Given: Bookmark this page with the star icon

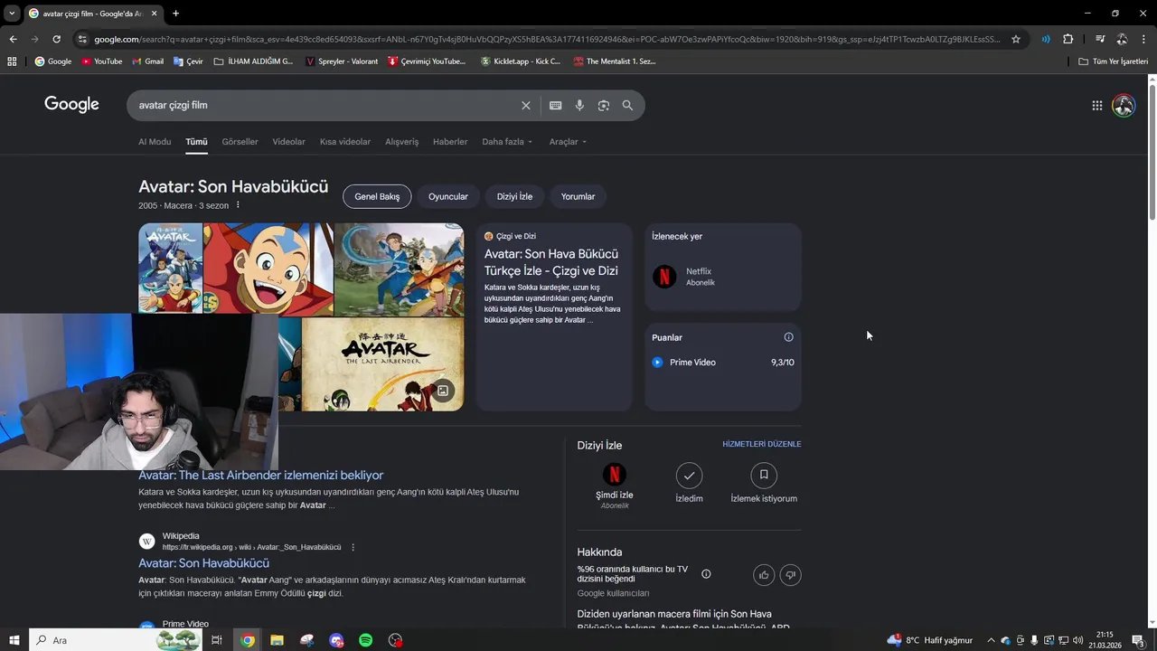Looking at the screenshot, I should [x=1016, y=39].
